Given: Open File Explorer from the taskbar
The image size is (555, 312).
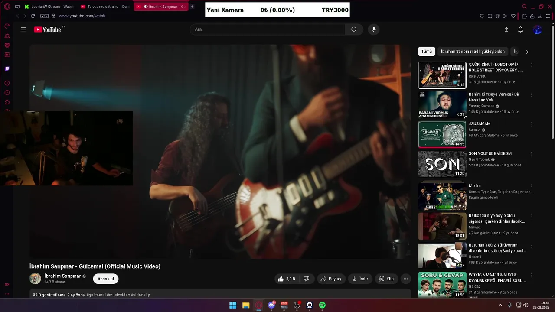Looking at the screenshot, I should (x=246, y=305).
